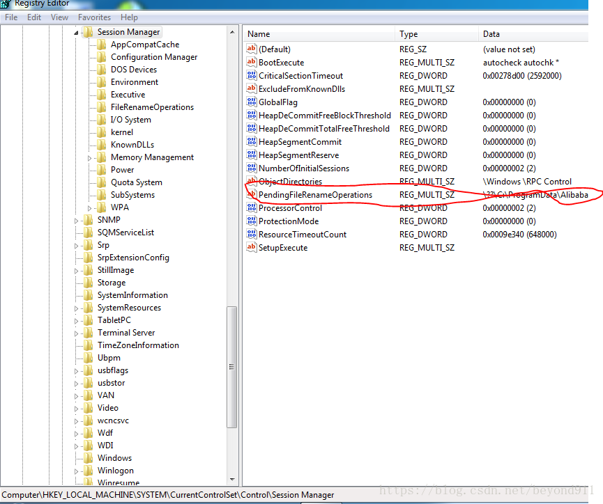Open the Favorites menu
603x504 pixels.
94,17
